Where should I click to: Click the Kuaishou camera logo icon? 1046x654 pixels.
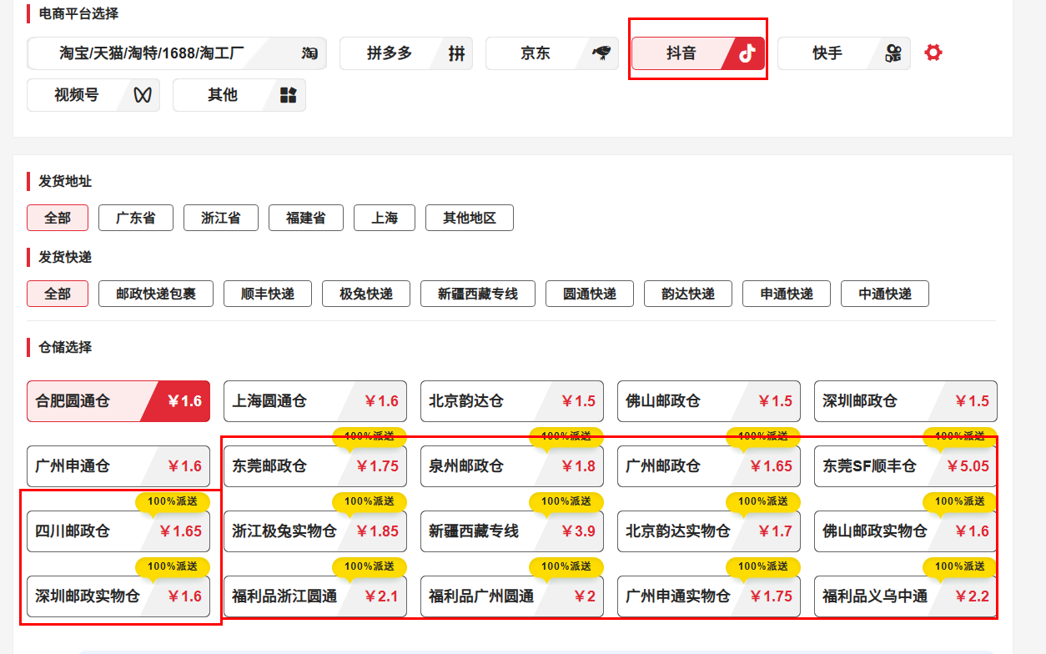click(x=894, y=53)
